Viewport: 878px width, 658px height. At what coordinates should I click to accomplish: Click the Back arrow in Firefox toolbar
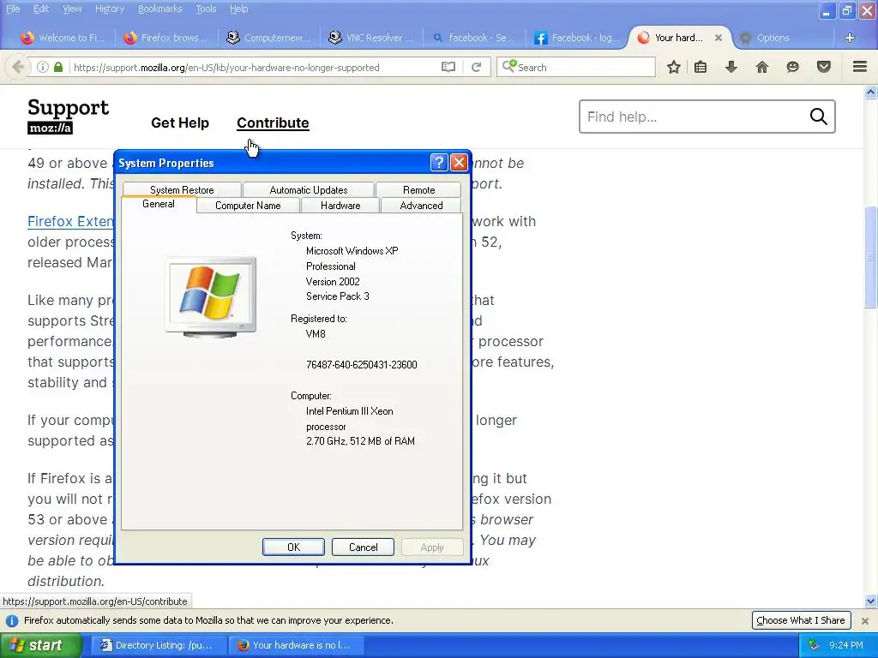[x=17, y=67]
